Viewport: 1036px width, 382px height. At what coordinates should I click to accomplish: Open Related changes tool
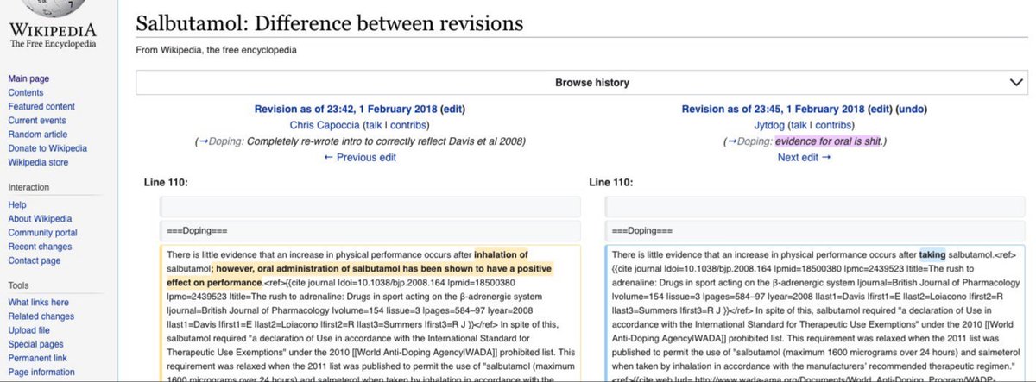(x=41, y=316)
